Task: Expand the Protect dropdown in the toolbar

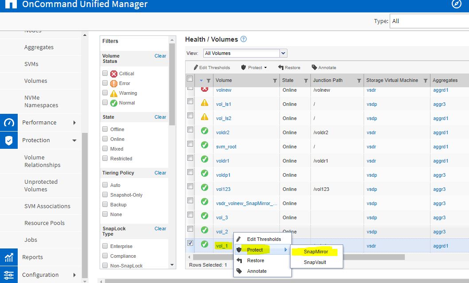Action: pos(253,67)
